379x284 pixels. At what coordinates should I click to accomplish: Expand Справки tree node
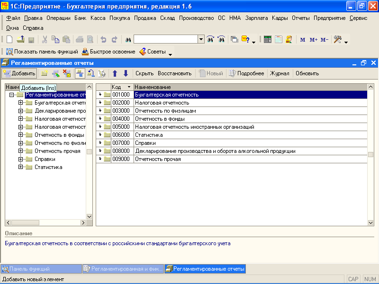(20, 159)
